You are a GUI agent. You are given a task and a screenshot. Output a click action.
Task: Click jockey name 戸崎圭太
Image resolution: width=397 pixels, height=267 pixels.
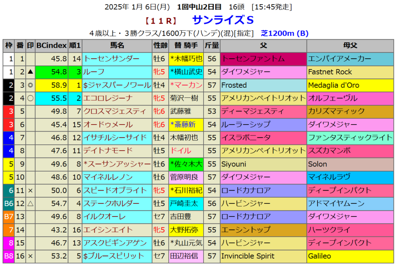click(x=184, y=203)
